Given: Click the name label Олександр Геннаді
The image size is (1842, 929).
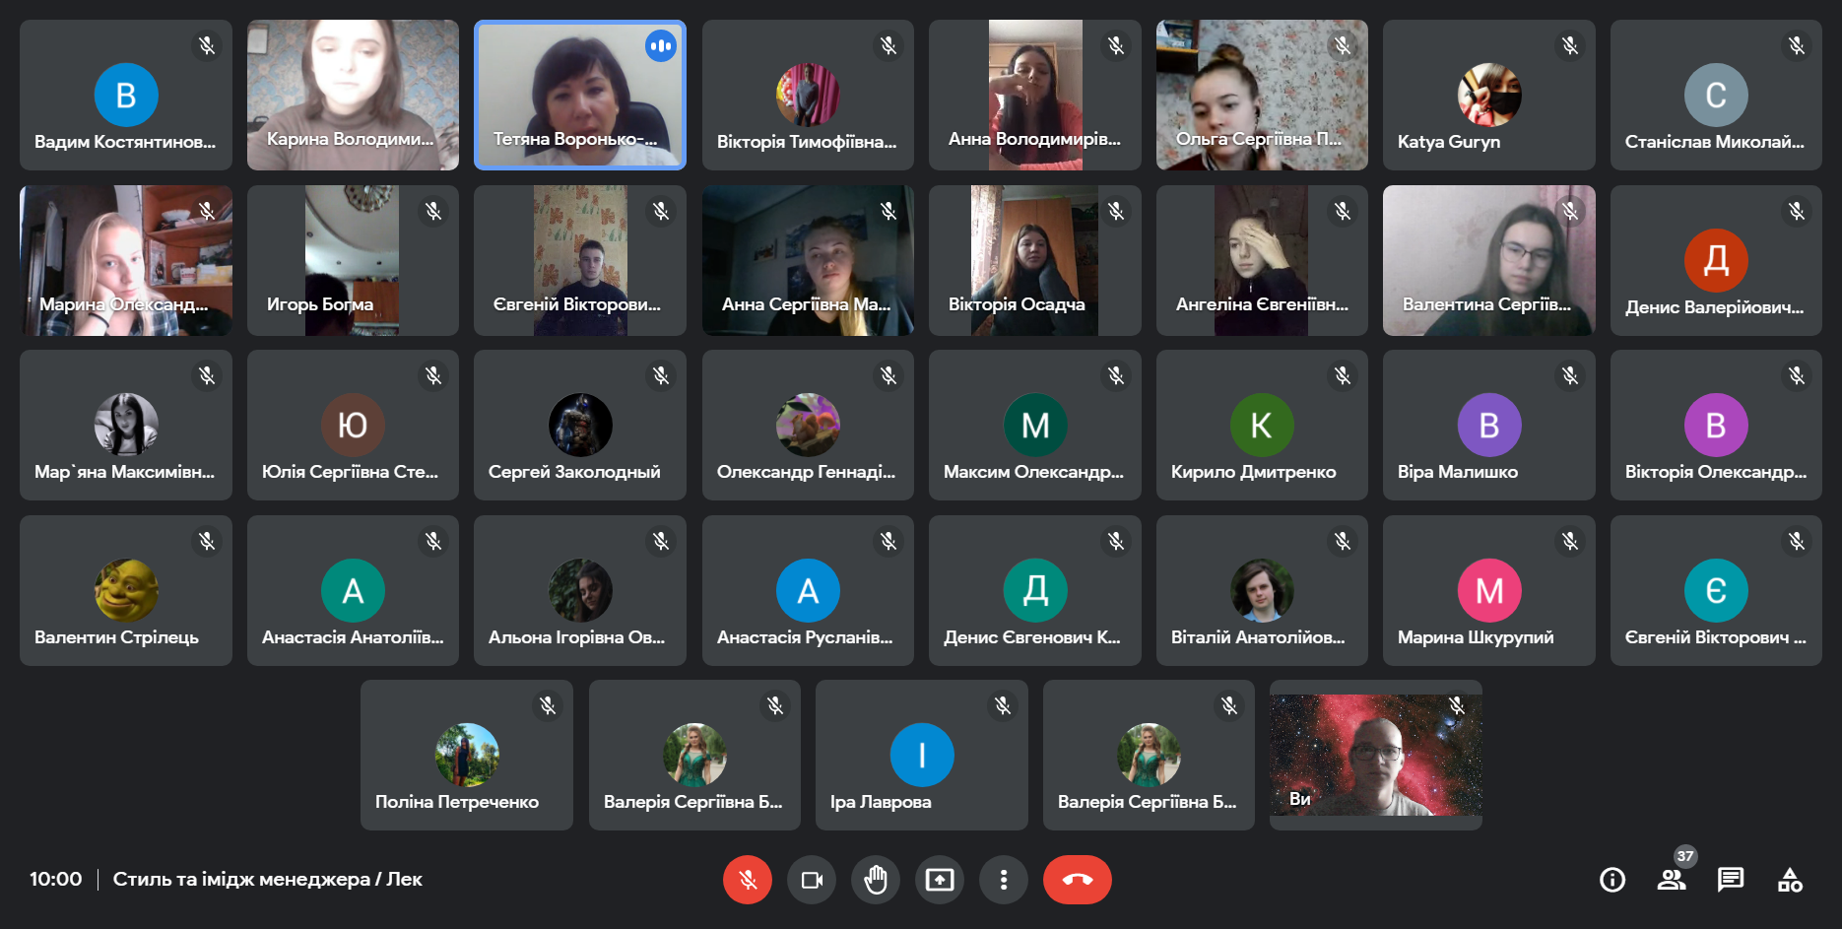Looking at the screenshot, I should pos(806,472).
